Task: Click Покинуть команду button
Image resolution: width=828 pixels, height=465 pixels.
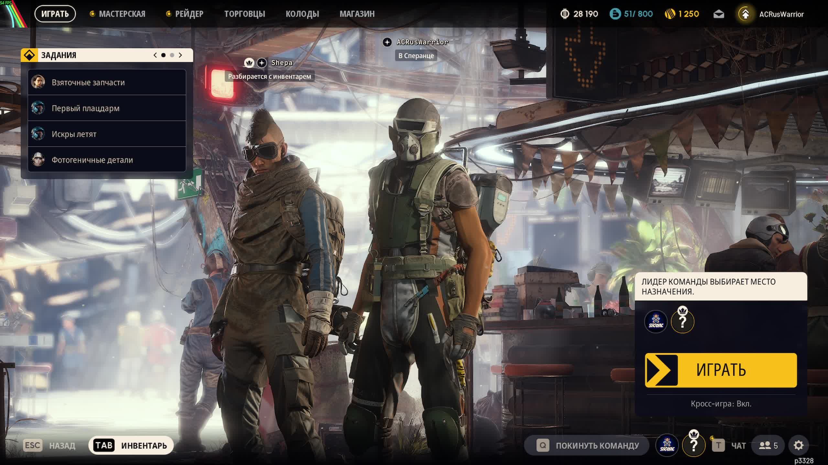Action: point(587,446)
